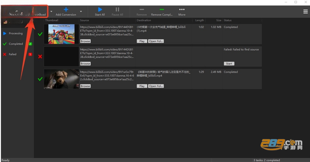Open the hamburger main menu
This screenshot has width=310, height=162.
(305, 12)
